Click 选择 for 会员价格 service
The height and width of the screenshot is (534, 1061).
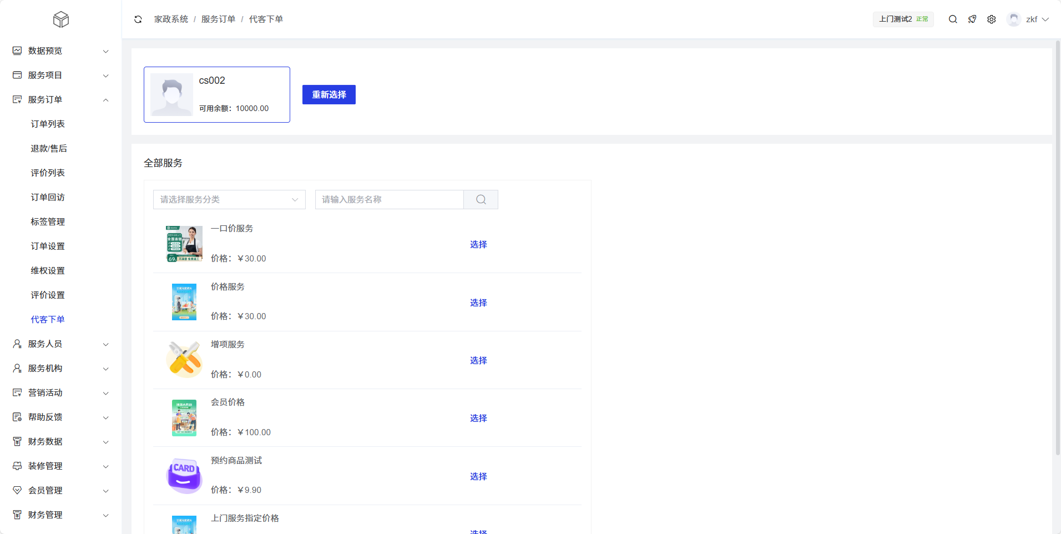[478, 418]
